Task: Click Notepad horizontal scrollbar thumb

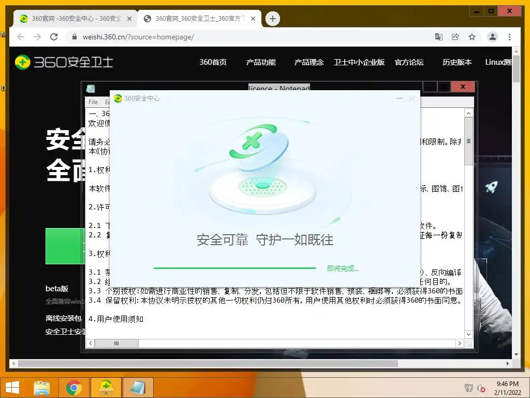Action: (x=116, y=343)
